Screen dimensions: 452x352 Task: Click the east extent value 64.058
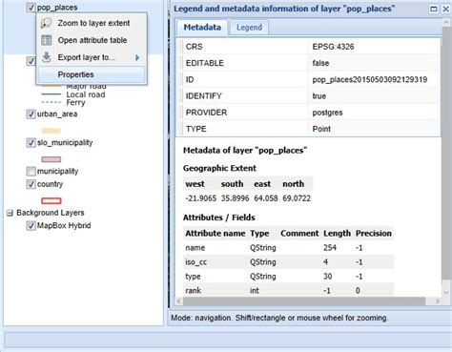pyautogui.click(x=266, y=198)
